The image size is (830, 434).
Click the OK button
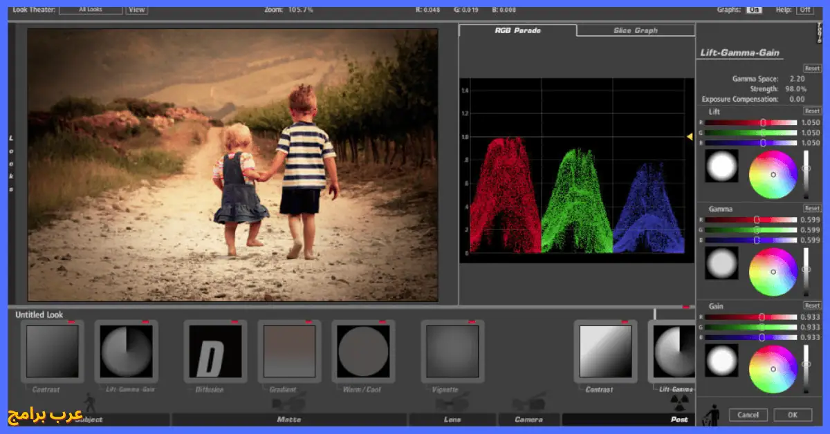click(x=793, y=415)
